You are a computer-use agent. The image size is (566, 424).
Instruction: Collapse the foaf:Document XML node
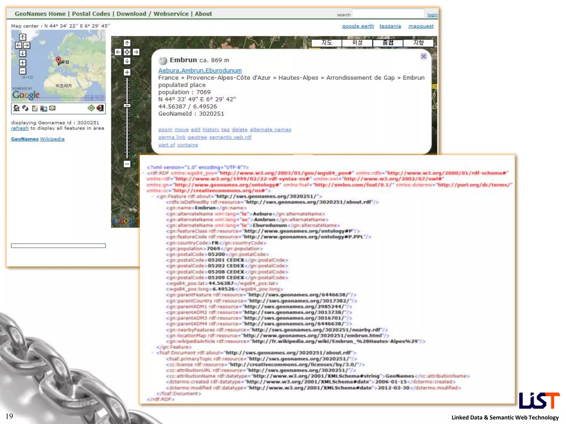(x=152, y=353)
